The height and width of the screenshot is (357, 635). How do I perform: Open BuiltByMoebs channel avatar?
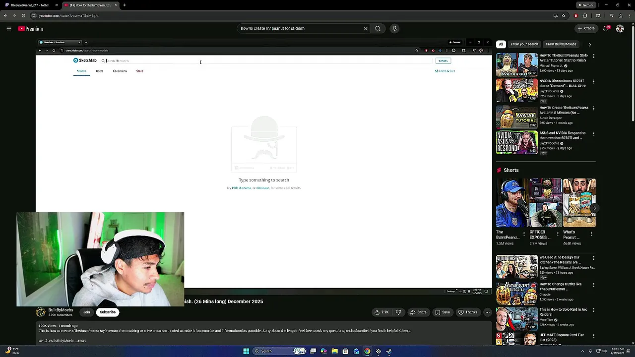click(41, 312)
